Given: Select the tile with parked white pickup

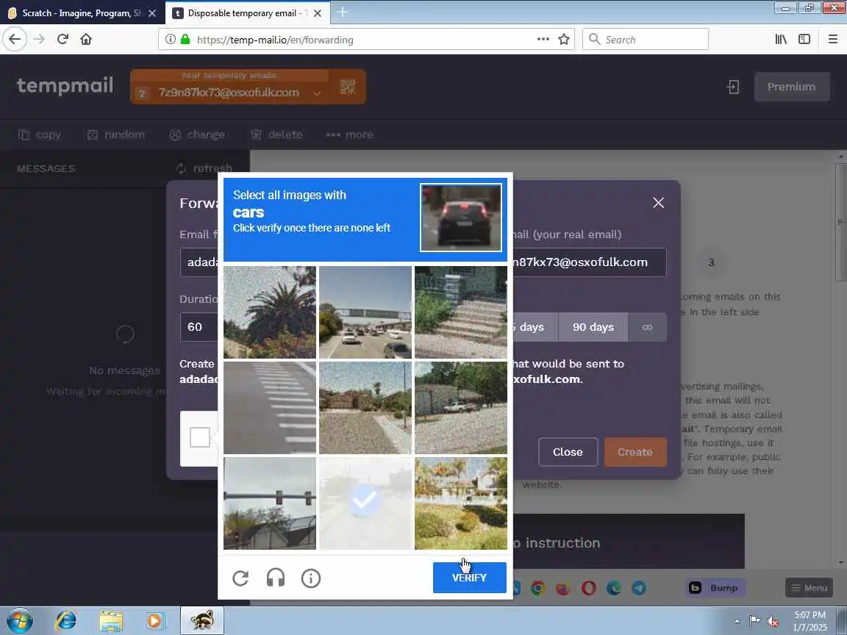Looking at the screenshot, I should (x=461, y=408).
